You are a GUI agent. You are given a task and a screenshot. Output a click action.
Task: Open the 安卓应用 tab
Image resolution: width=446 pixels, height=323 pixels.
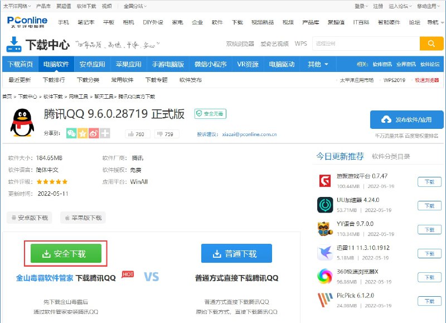pyautogui.click(x=92, y=64)
